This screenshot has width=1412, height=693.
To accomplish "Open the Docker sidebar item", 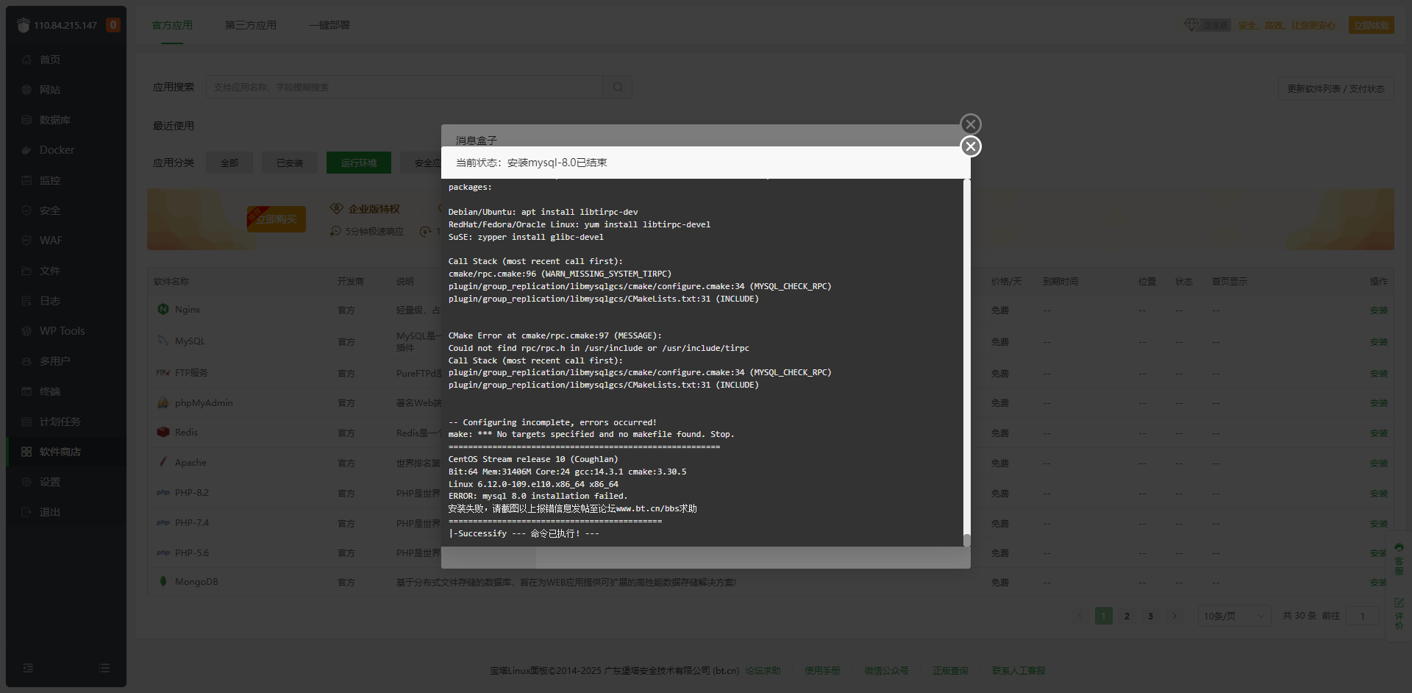I will (66, 150).
